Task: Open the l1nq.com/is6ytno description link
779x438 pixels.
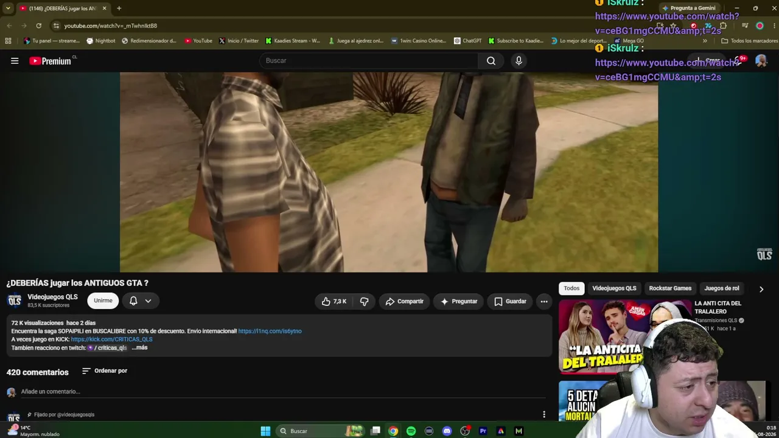Action: (270, 331)
